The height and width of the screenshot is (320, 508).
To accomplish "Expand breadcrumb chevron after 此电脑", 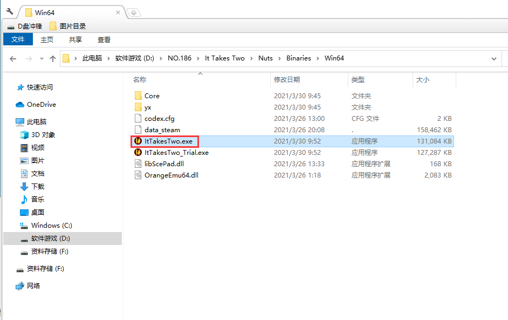I will [108, 58].
